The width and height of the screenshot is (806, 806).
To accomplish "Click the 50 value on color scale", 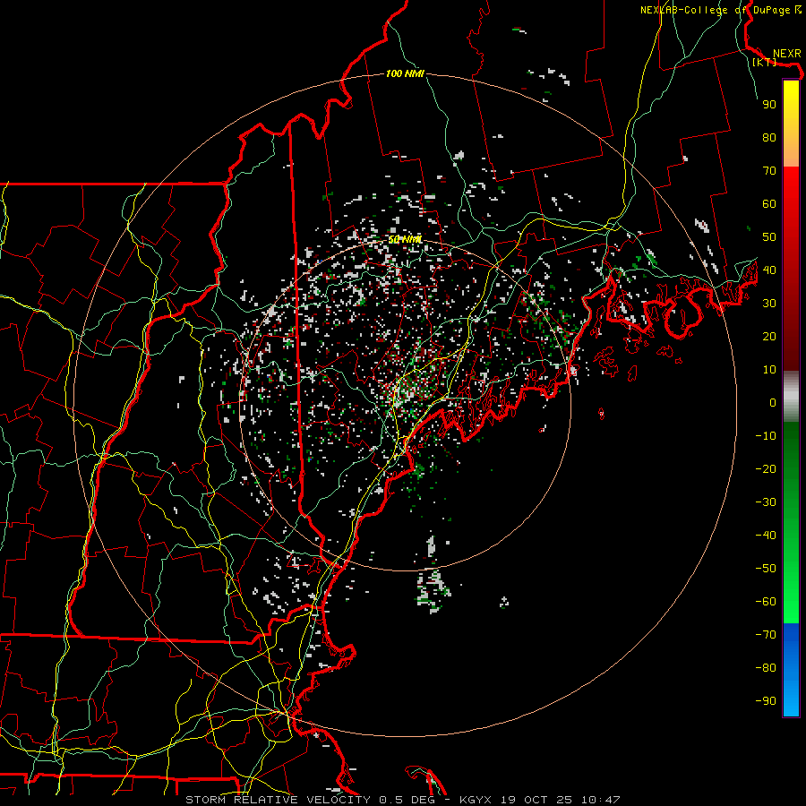I will click(x=769, y=237).
